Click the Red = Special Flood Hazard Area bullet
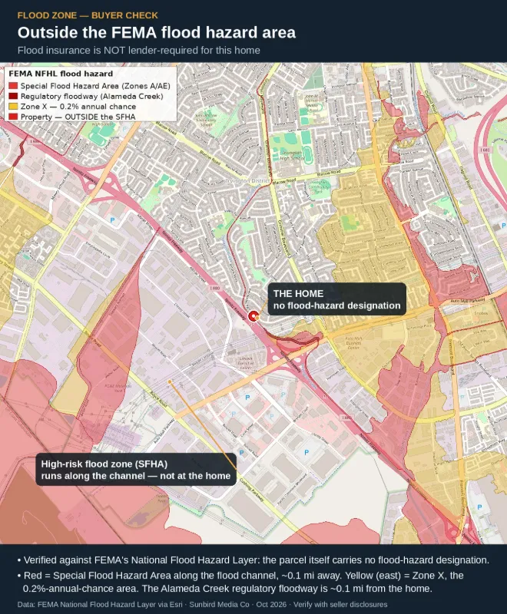Screen dimensions: 507x614 (x=240, y=582)
